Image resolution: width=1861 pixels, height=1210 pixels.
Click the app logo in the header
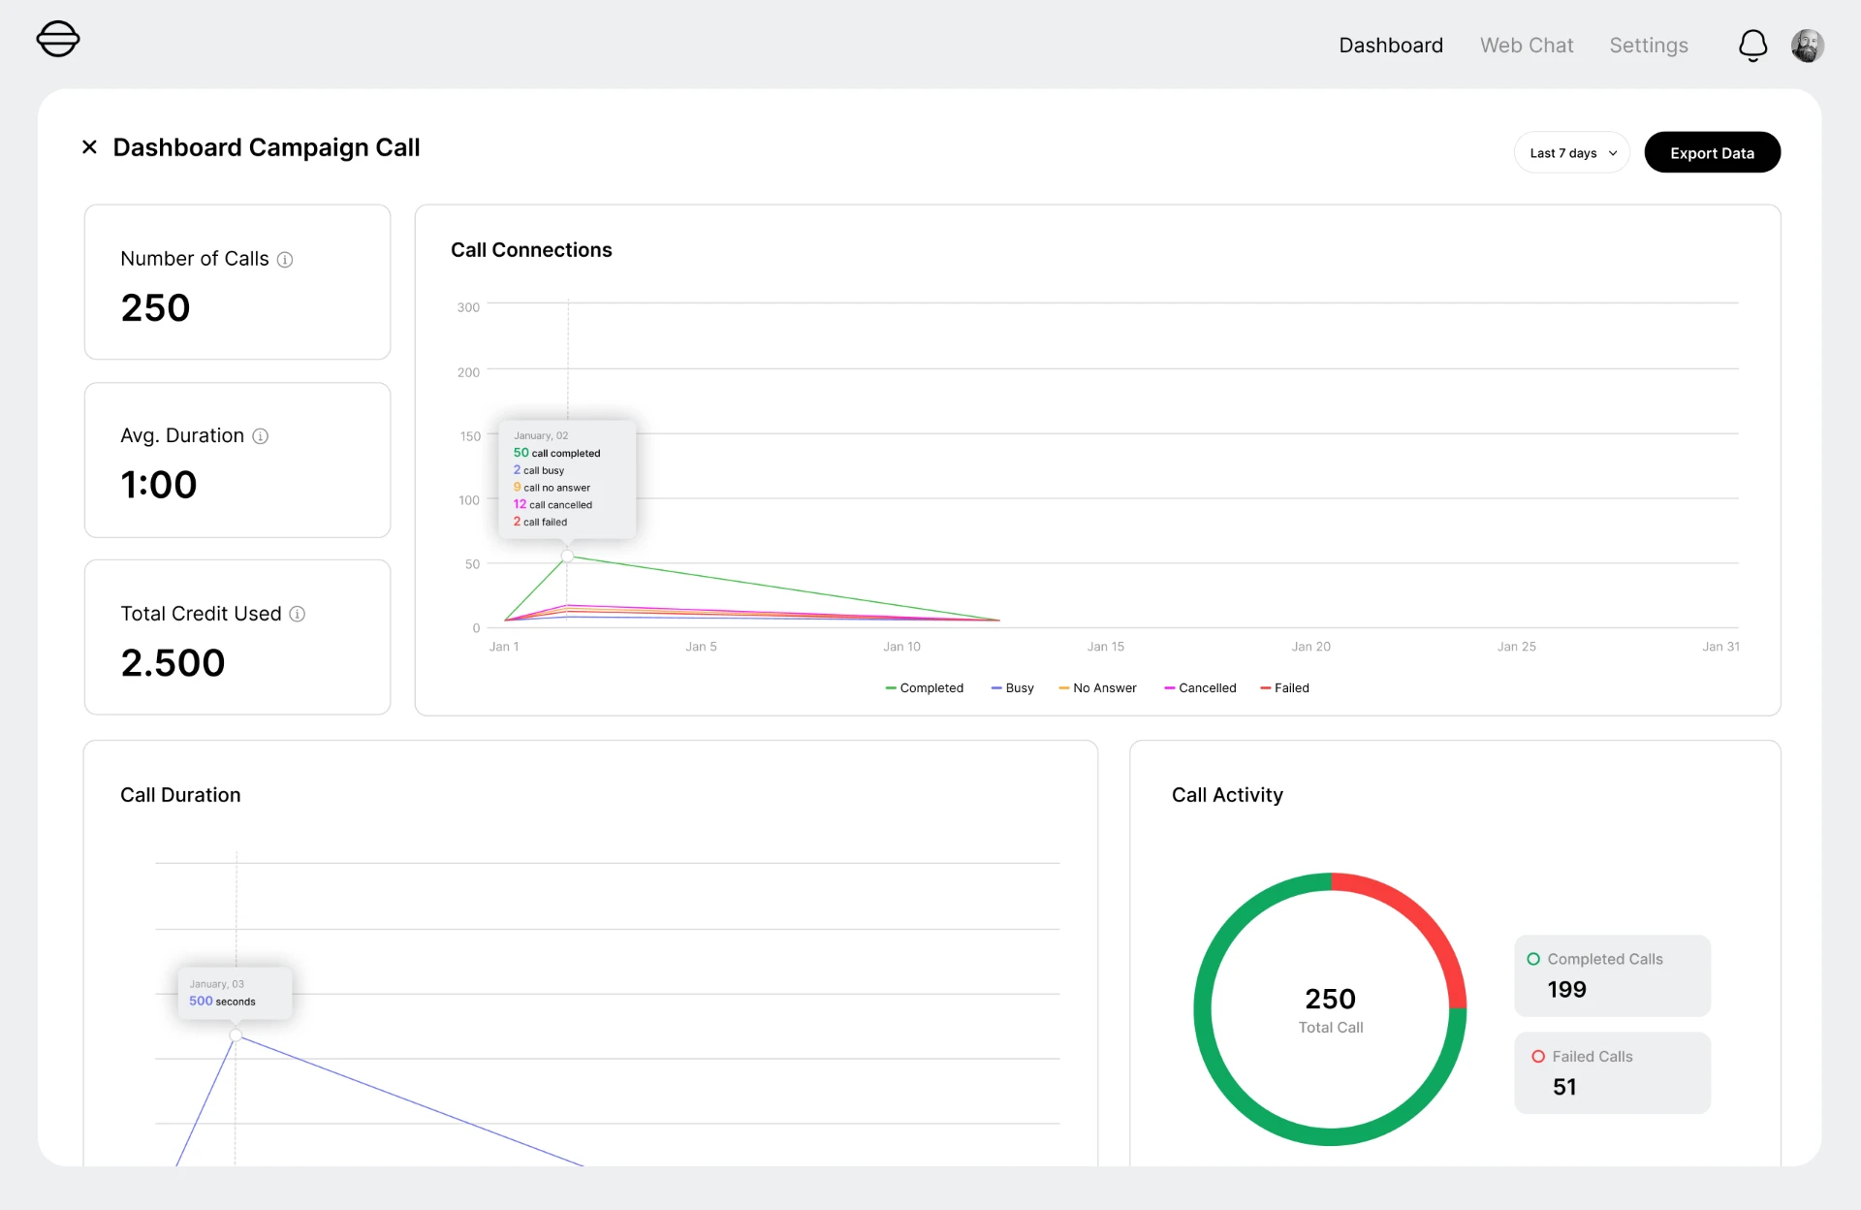pos(58,40)
